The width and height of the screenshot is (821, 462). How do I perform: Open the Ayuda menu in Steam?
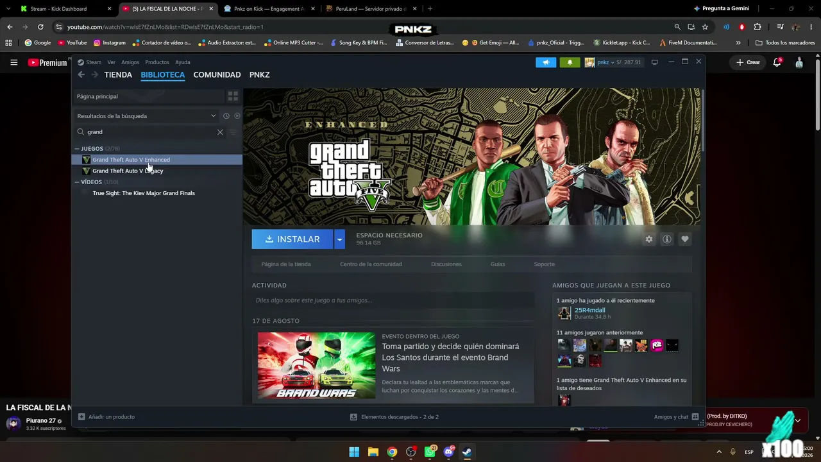[183, 62]
